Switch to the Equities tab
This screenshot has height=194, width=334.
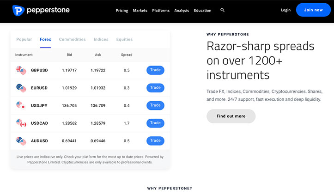point(124,39)
